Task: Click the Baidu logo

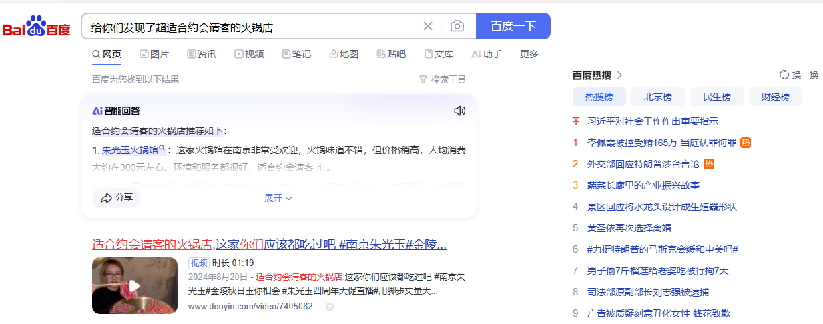Action: point(37,27)
